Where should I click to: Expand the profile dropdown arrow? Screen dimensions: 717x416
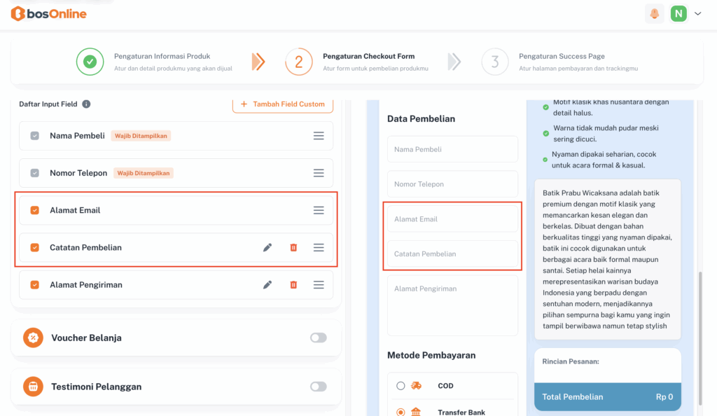[x=697, y=13]
